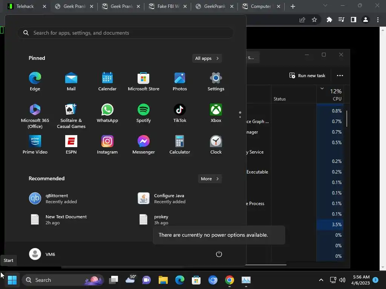The width and height of the screenshot is (386, 289).
Task: Open a new Chrome tab
Action: tap(293, 6)
